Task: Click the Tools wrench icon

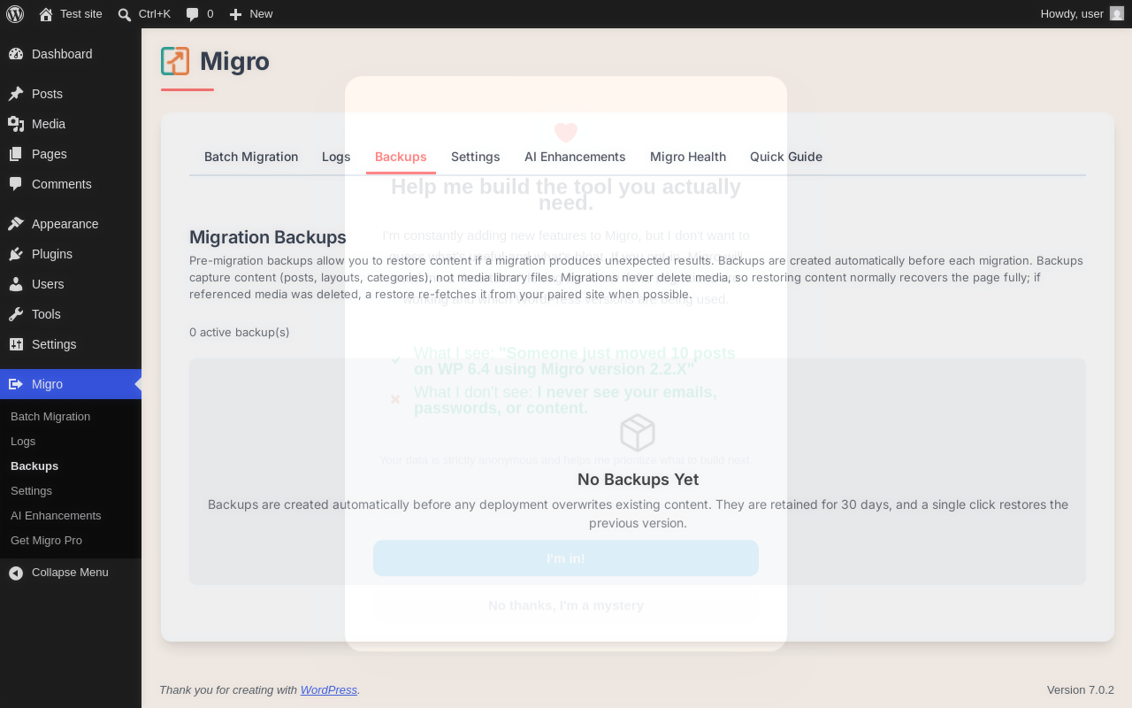Action: [x=16, y=314]
